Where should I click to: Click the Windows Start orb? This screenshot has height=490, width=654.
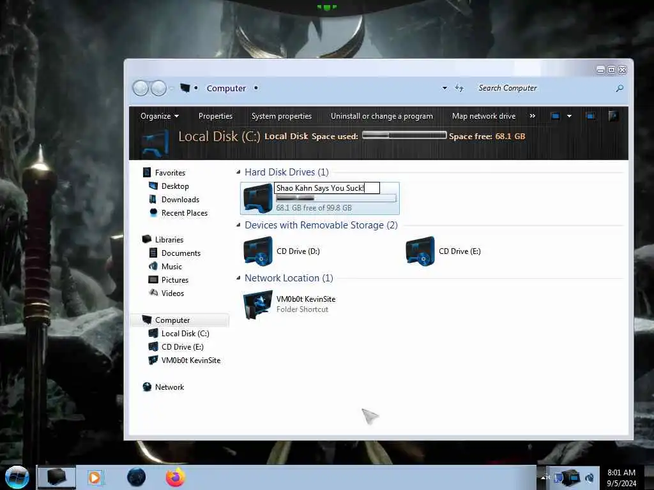[17, 477]
